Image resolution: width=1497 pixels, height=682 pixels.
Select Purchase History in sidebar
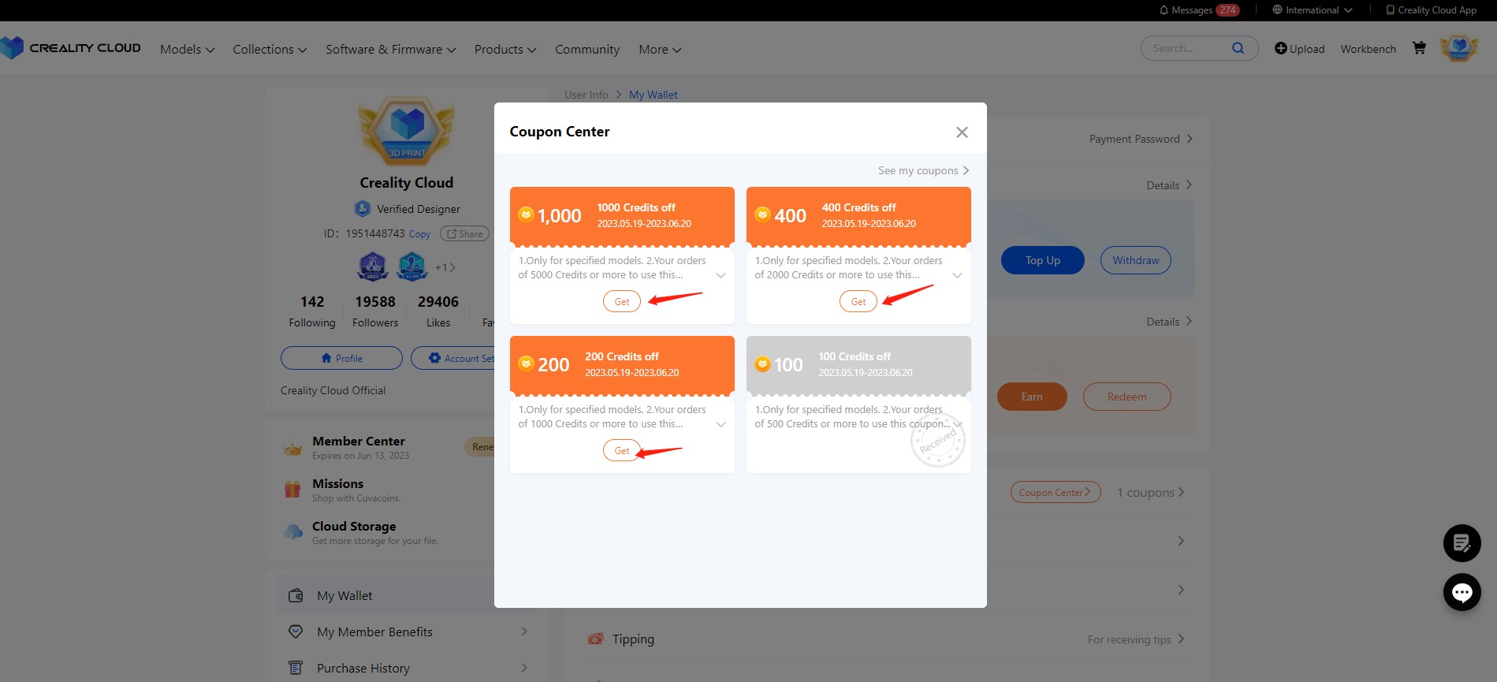pyautogui.click(x=407, y=668)
